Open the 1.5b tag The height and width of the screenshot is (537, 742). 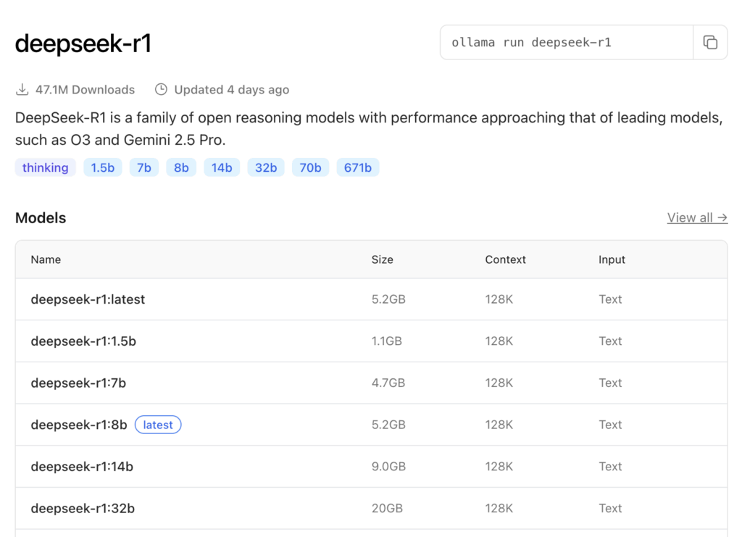coord(103,167)
